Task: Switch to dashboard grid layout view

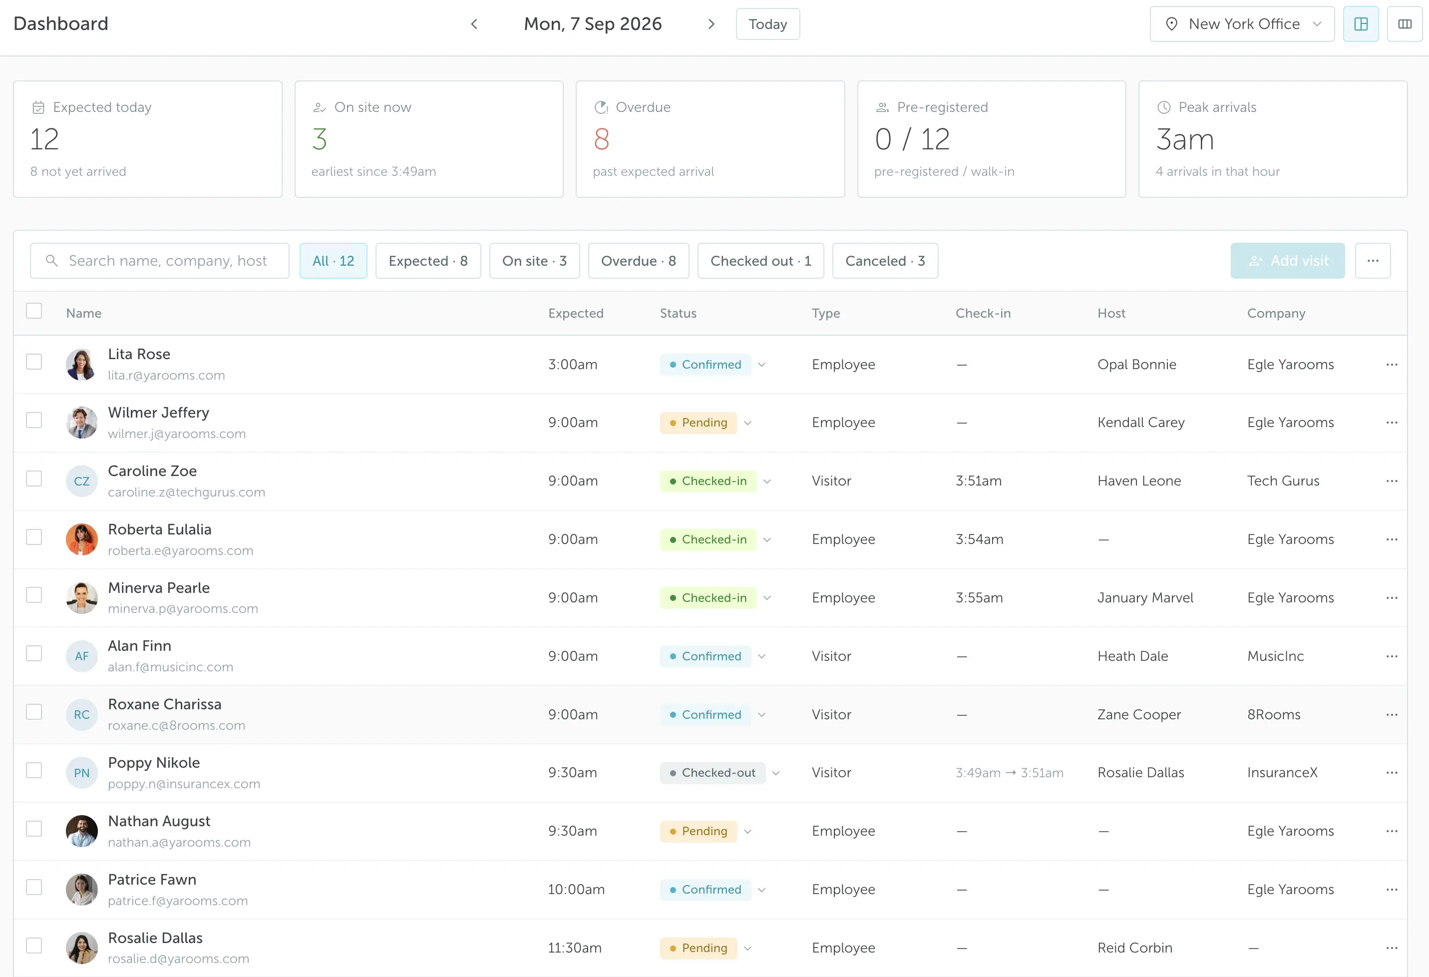Action: click(1361, 24)
